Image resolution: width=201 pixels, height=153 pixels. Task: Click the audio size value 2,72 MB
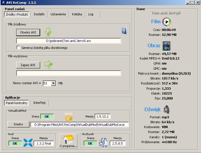[x=168, y=132]
